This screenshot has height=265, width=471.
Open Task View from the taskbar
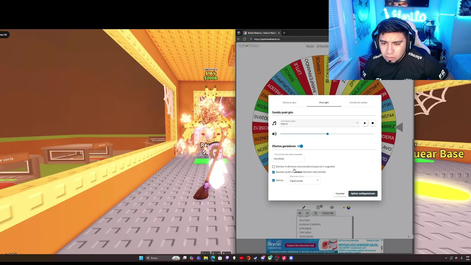185,258
